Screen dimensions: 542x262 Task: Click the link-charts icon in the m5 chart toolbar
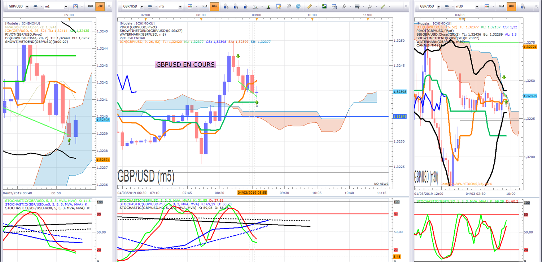(149, 6)
